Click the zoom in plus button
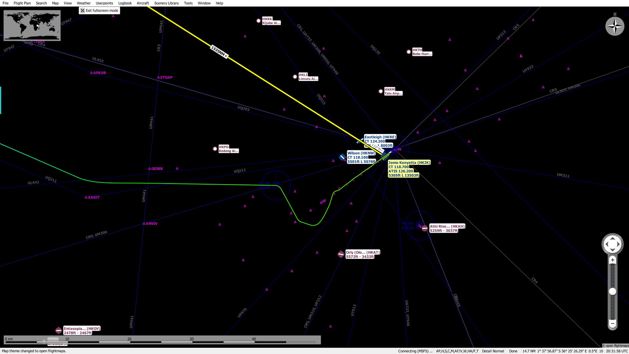 coord(612,260)
